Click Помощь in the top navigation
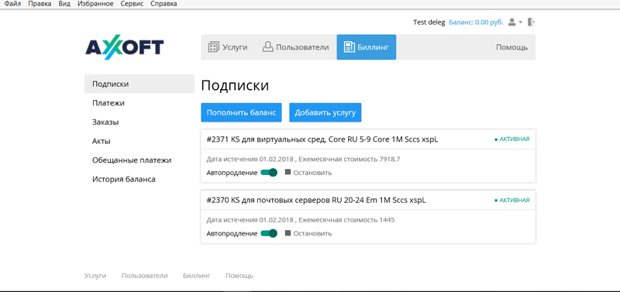 click(511, 47)
